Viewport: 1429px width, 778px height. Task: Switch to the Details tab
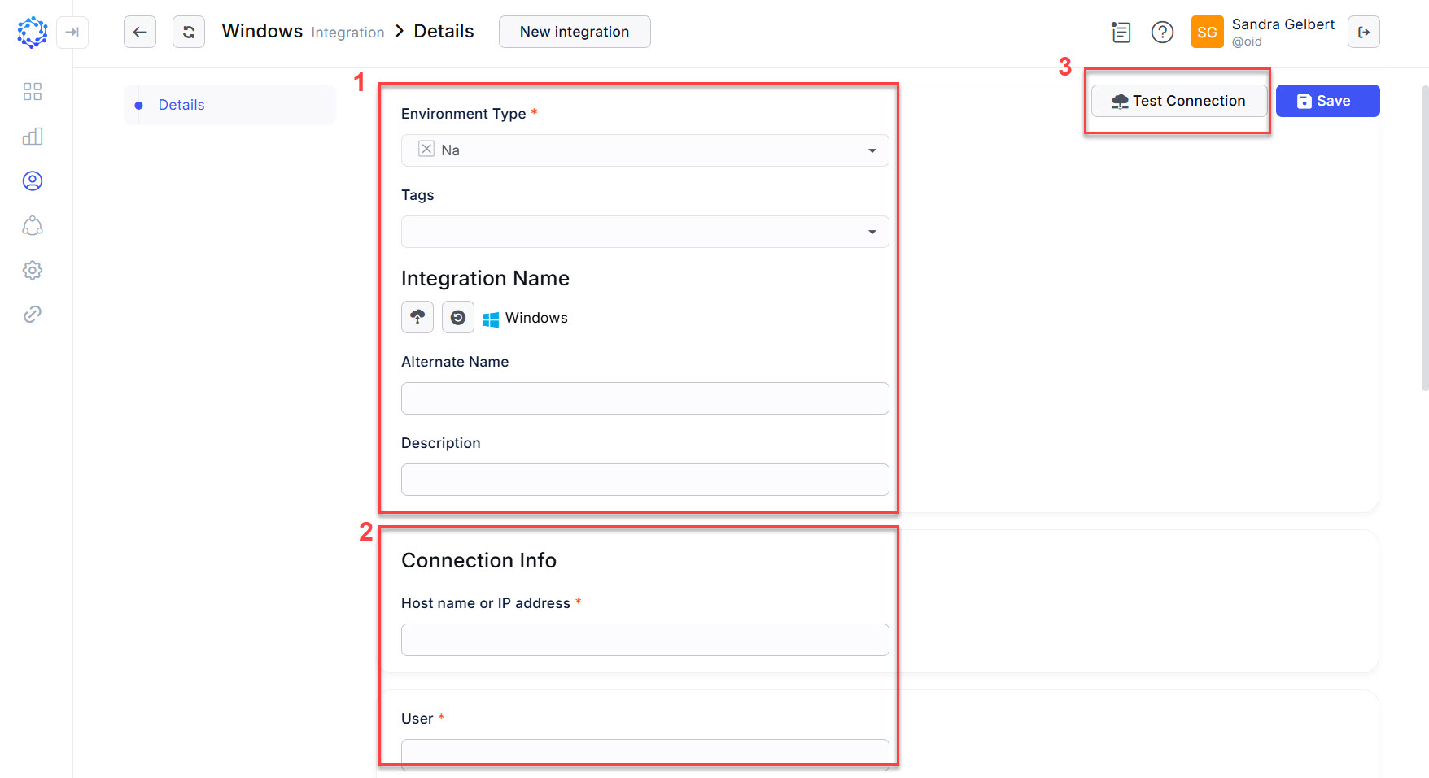point(181,104)
